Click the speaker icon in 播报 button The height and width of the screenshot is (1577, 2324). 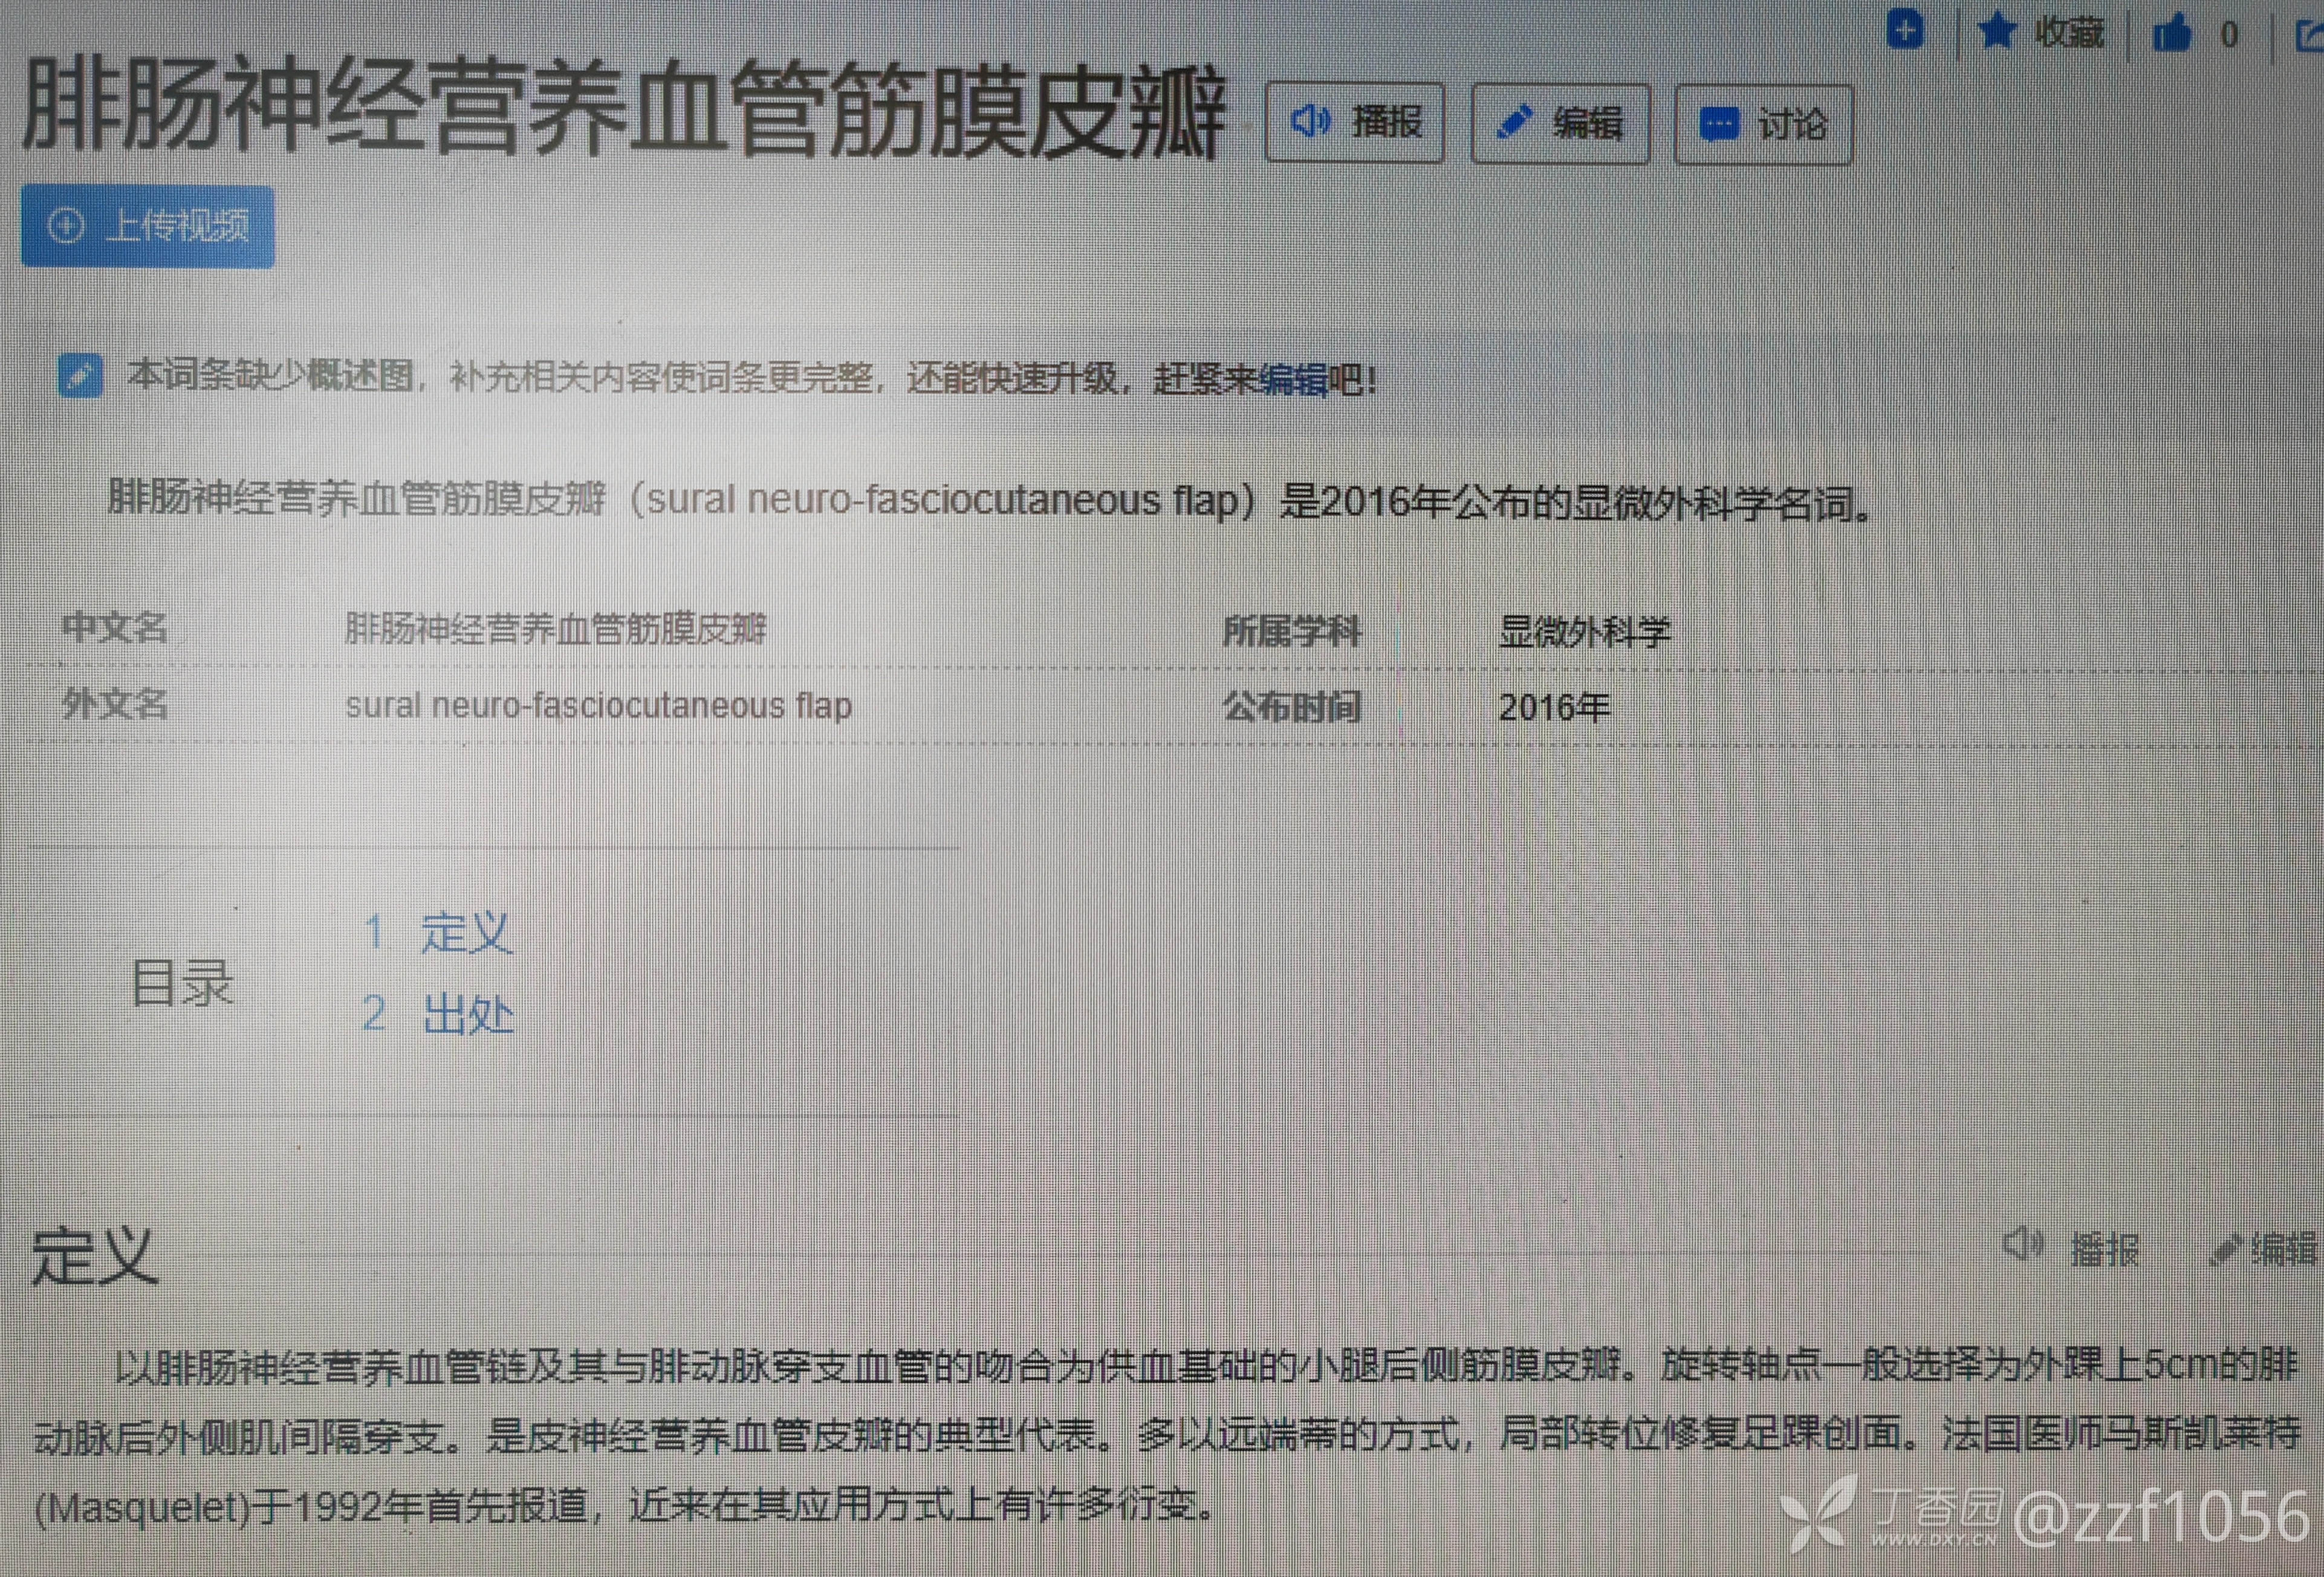(1309, 122)
